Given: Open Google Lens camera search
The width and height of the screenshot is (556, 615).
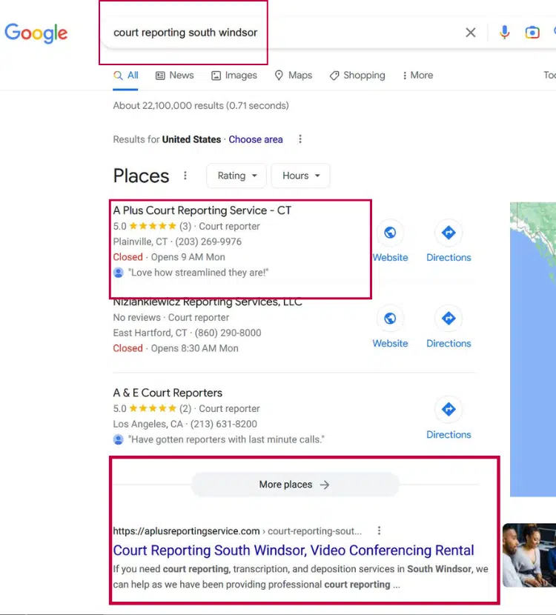Looking at the screenshot, I should click(x=532, y=33).
